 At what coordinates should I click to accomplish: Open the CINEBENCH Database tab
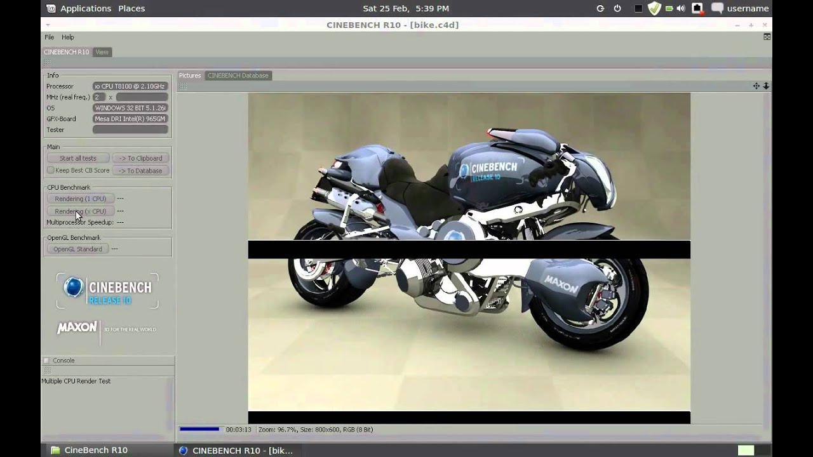(238, 76)
